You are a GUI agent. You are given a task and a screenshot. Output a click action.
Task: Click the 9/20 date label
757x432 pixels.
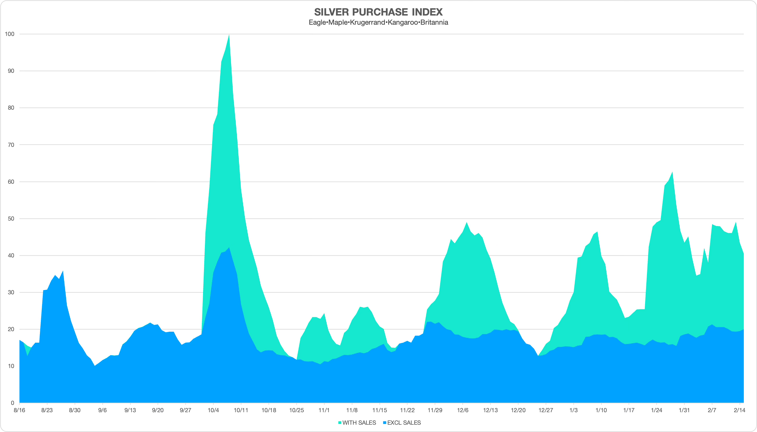tap(158, 410)
